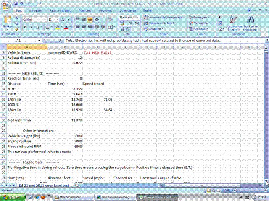Screen dimensions: 269x201
Task: Align cell content to the vertical middle
Action: 84,19
